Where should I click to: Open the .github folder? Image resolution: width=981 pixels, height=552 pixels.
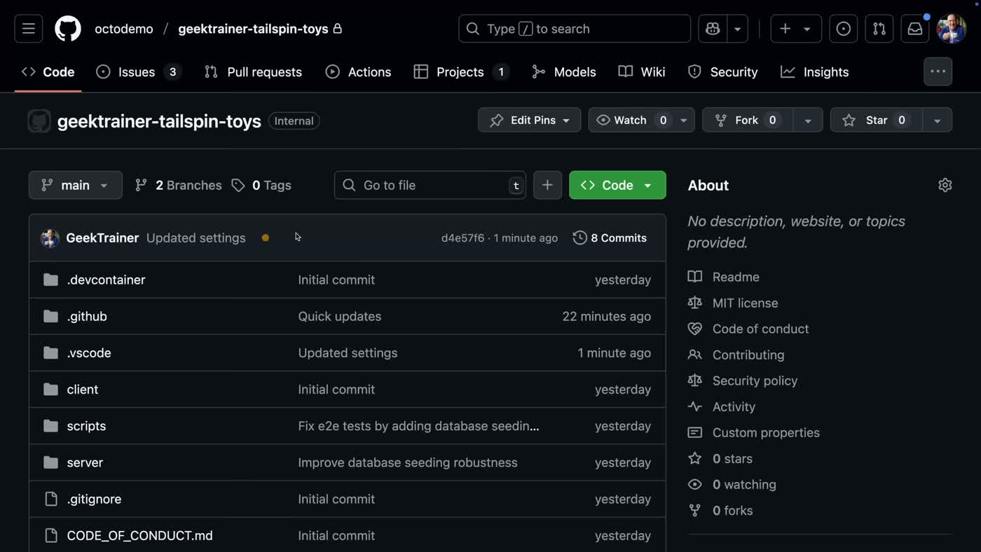87,316
